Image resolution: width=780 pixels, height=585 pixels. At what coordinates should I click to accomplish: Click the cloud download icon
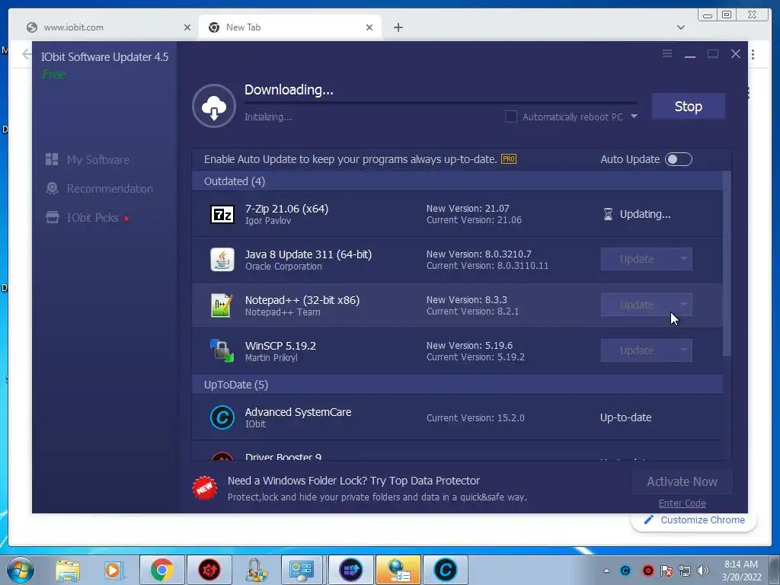pos(214,106)
